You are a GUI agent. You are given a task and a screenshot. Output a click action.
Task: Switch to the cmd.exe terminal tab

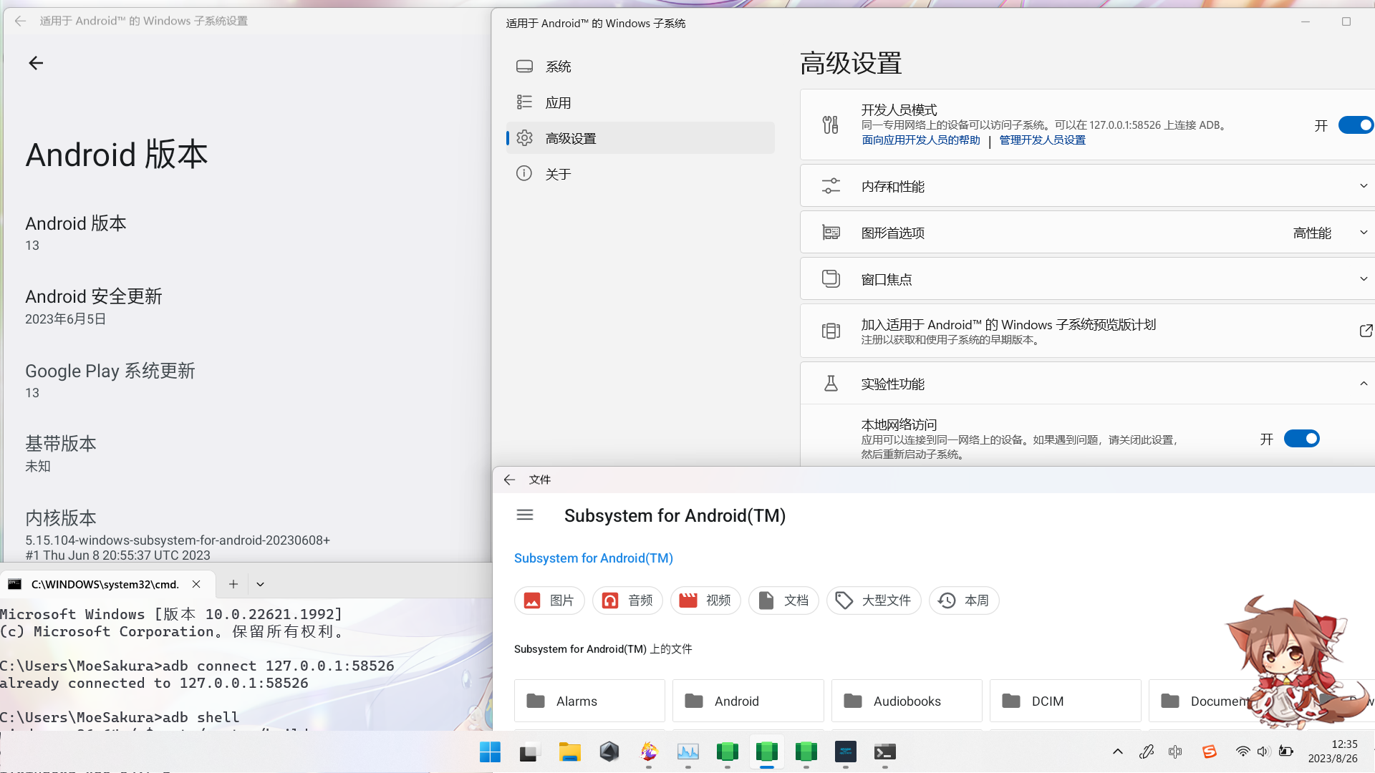pos(104,584)
